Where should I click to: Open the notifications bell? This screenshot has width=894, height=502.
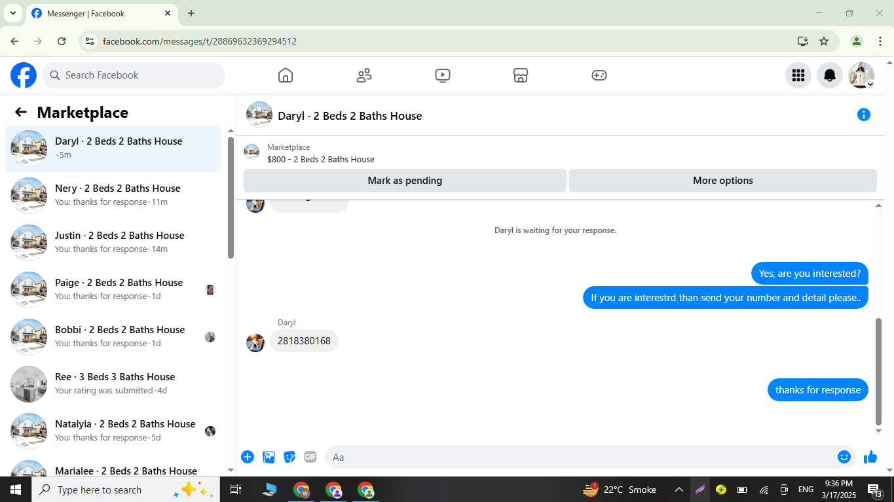pos(830,75)
